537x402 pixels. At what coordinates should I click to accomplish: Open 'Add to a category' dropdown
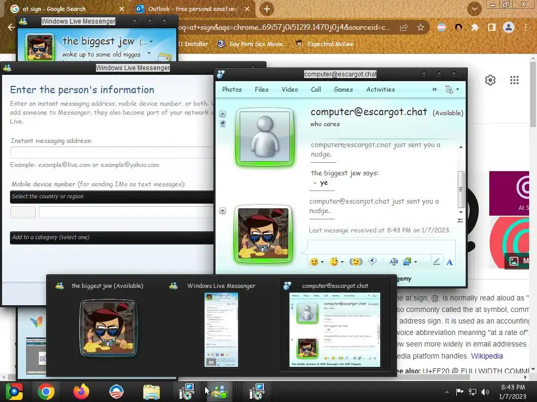click(x=112, y=237)
